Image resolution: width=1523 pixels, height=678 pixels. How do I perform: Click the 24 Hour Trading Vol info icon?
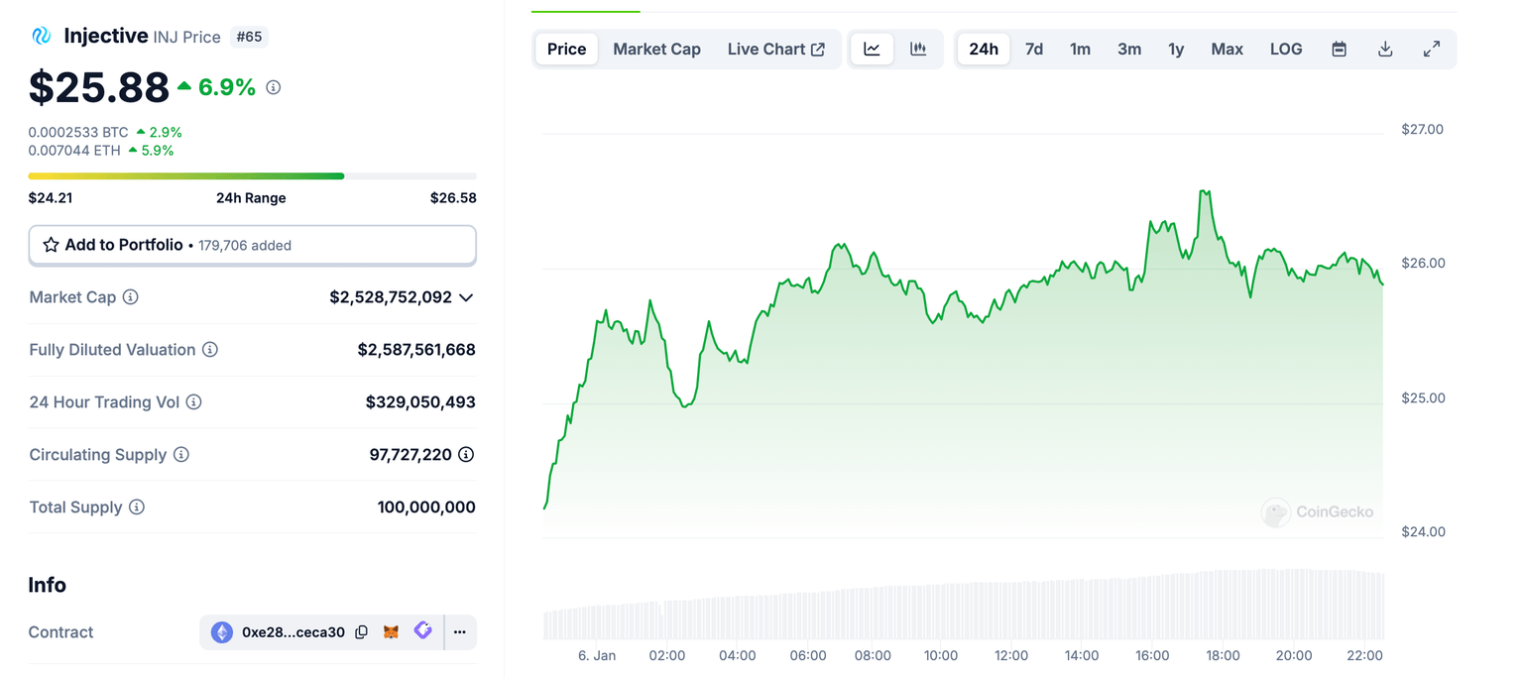pos(194,402)
